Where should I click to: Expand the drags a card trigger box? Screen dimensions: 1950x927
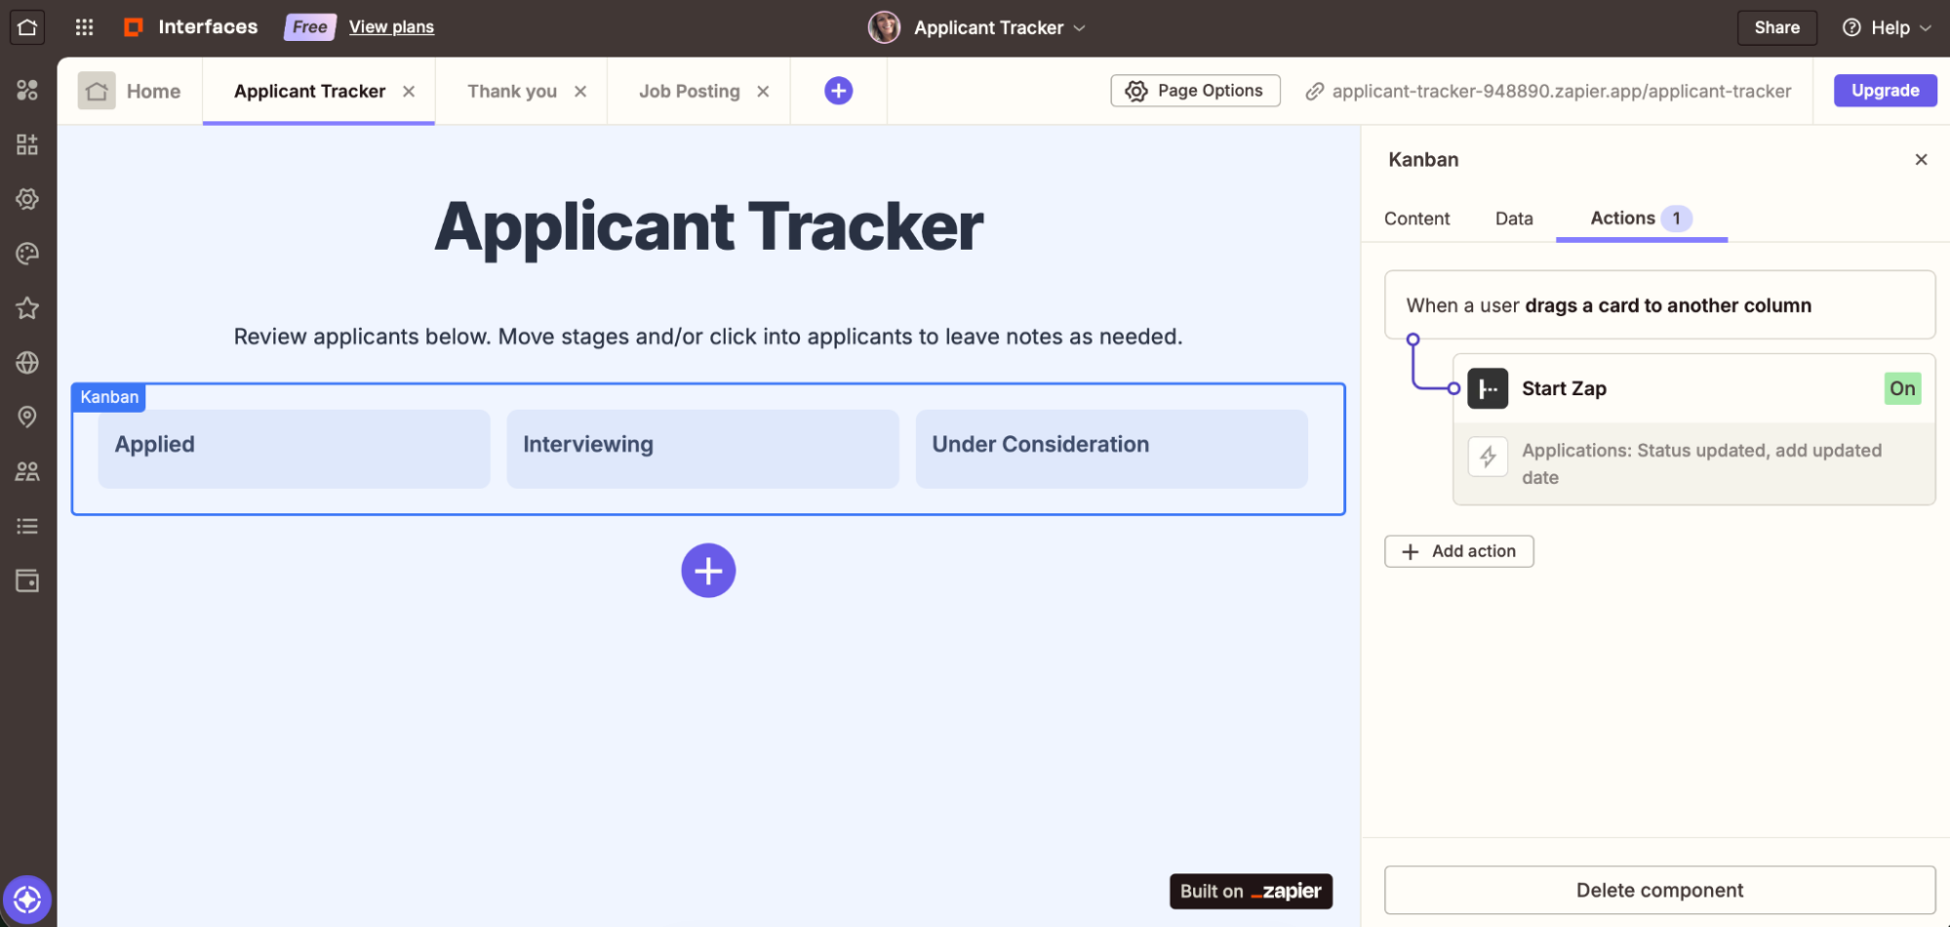(x=1659, y=305)
